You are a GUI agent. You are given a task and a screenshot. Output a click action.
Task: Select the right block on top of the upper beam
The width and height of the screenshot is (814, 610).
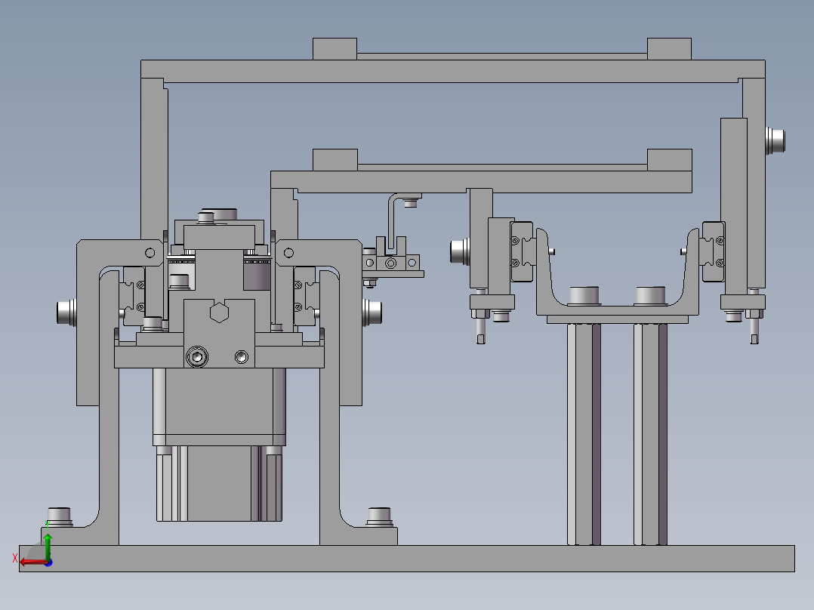pyautogui.click(x=669, y=49)
